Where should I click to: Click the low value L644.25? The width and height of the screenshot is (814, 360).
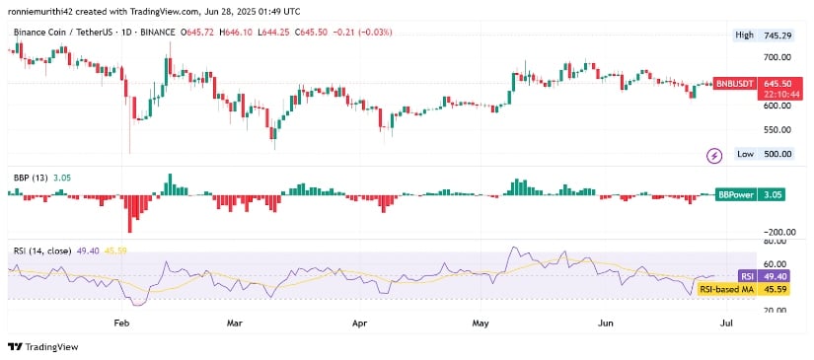click(x=272, y=33)
